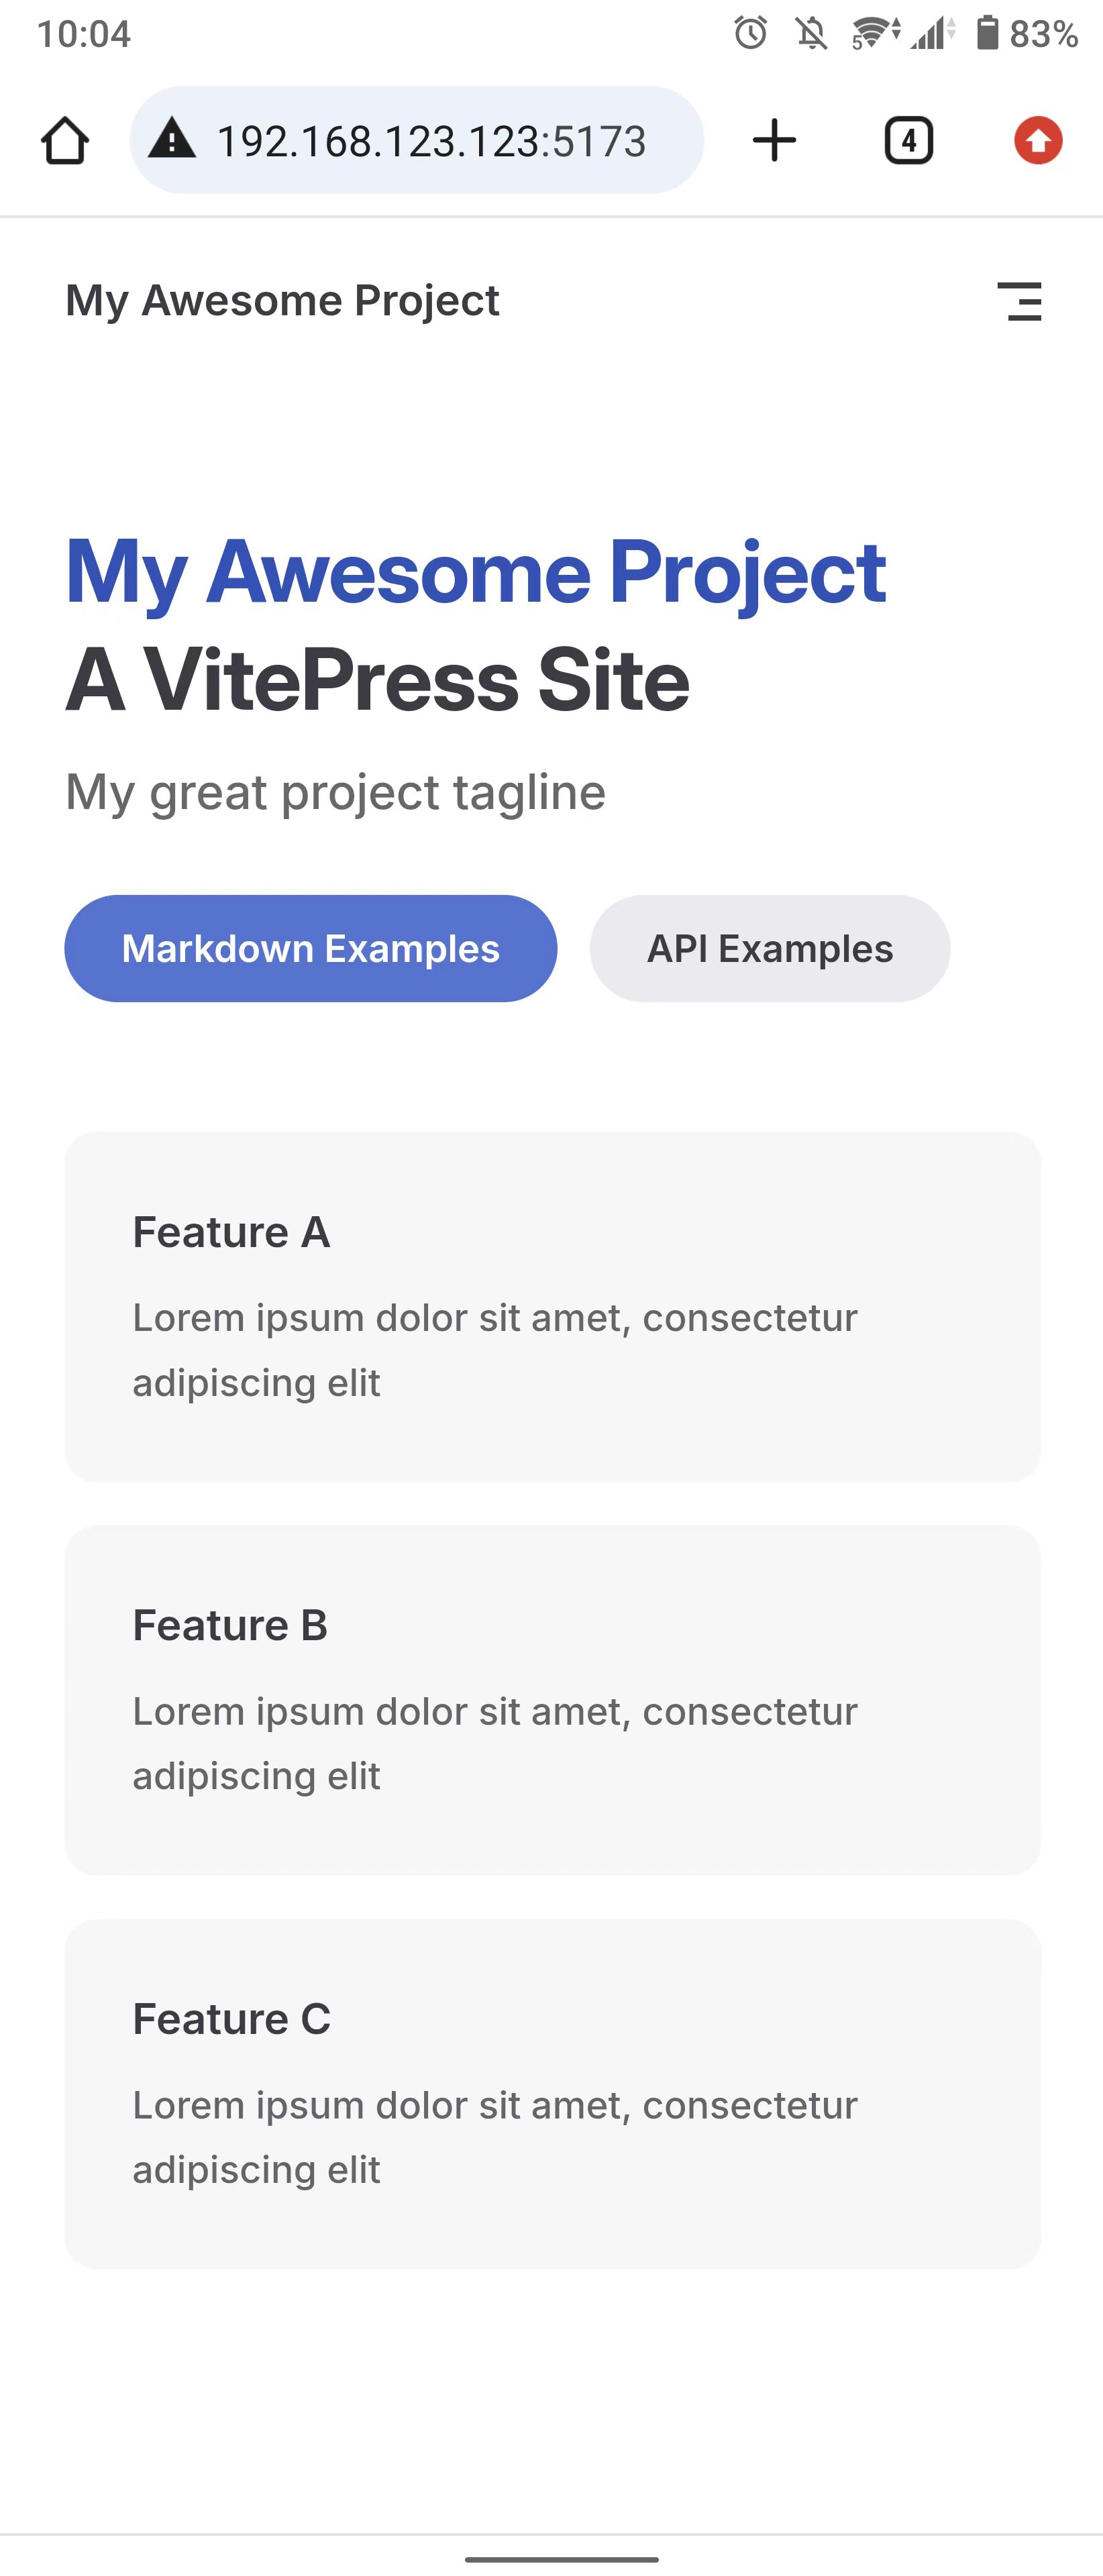
Task: Select the Feature C card
Action: tap(552, 2093)
